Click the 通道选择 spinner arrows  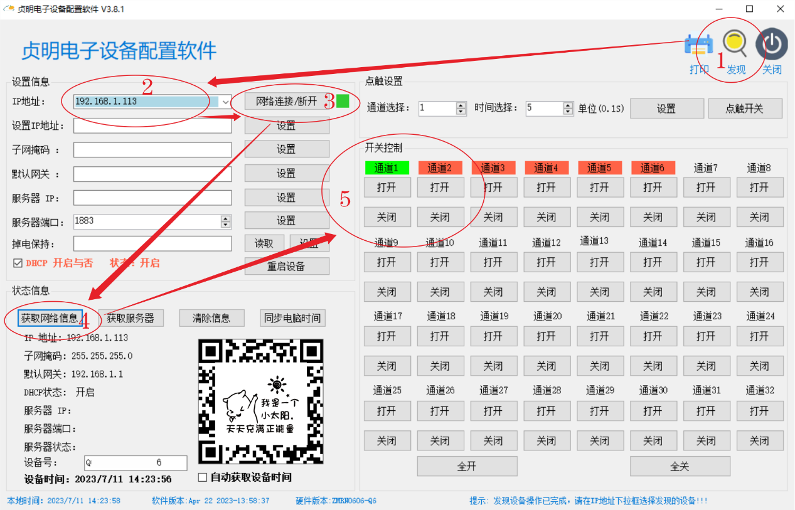pos(461,109)
